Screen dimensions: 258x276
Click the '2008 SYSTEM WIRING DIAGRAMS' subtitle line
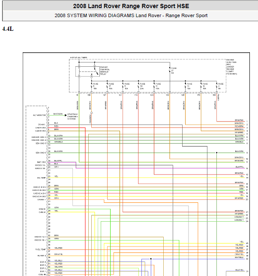click(x=131, y=15)
